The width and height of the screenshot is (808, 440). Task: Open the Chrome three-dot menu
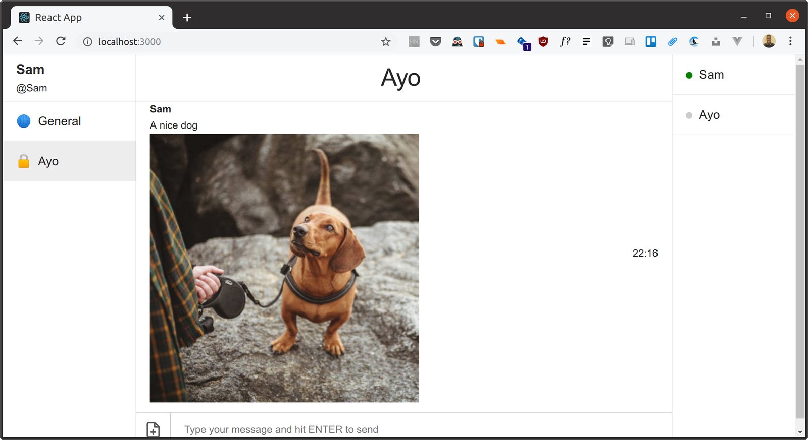(x=790, y=41)
